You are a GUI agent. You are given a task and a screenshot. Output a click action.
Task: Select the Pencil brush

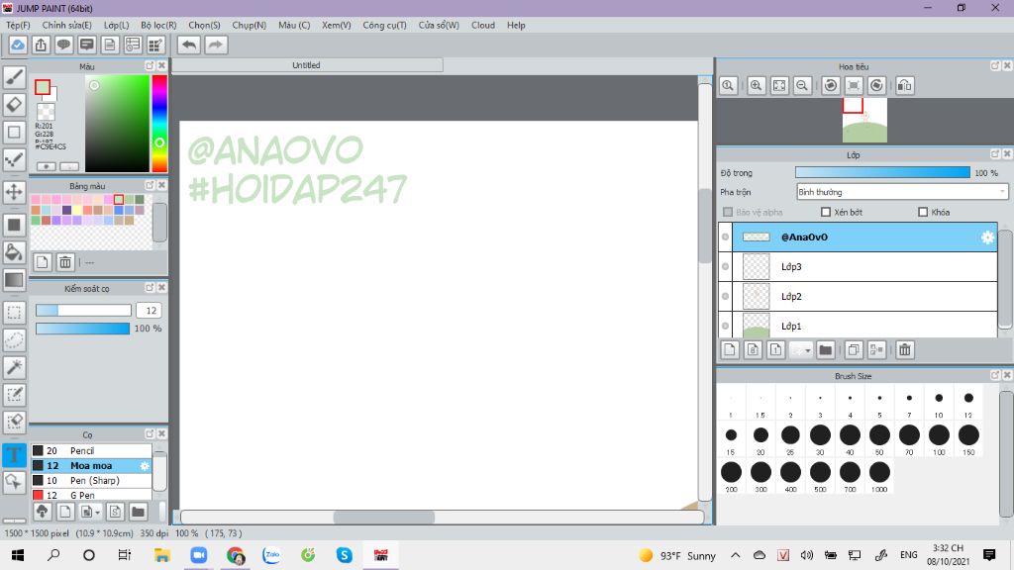click(x=91, y=450)
